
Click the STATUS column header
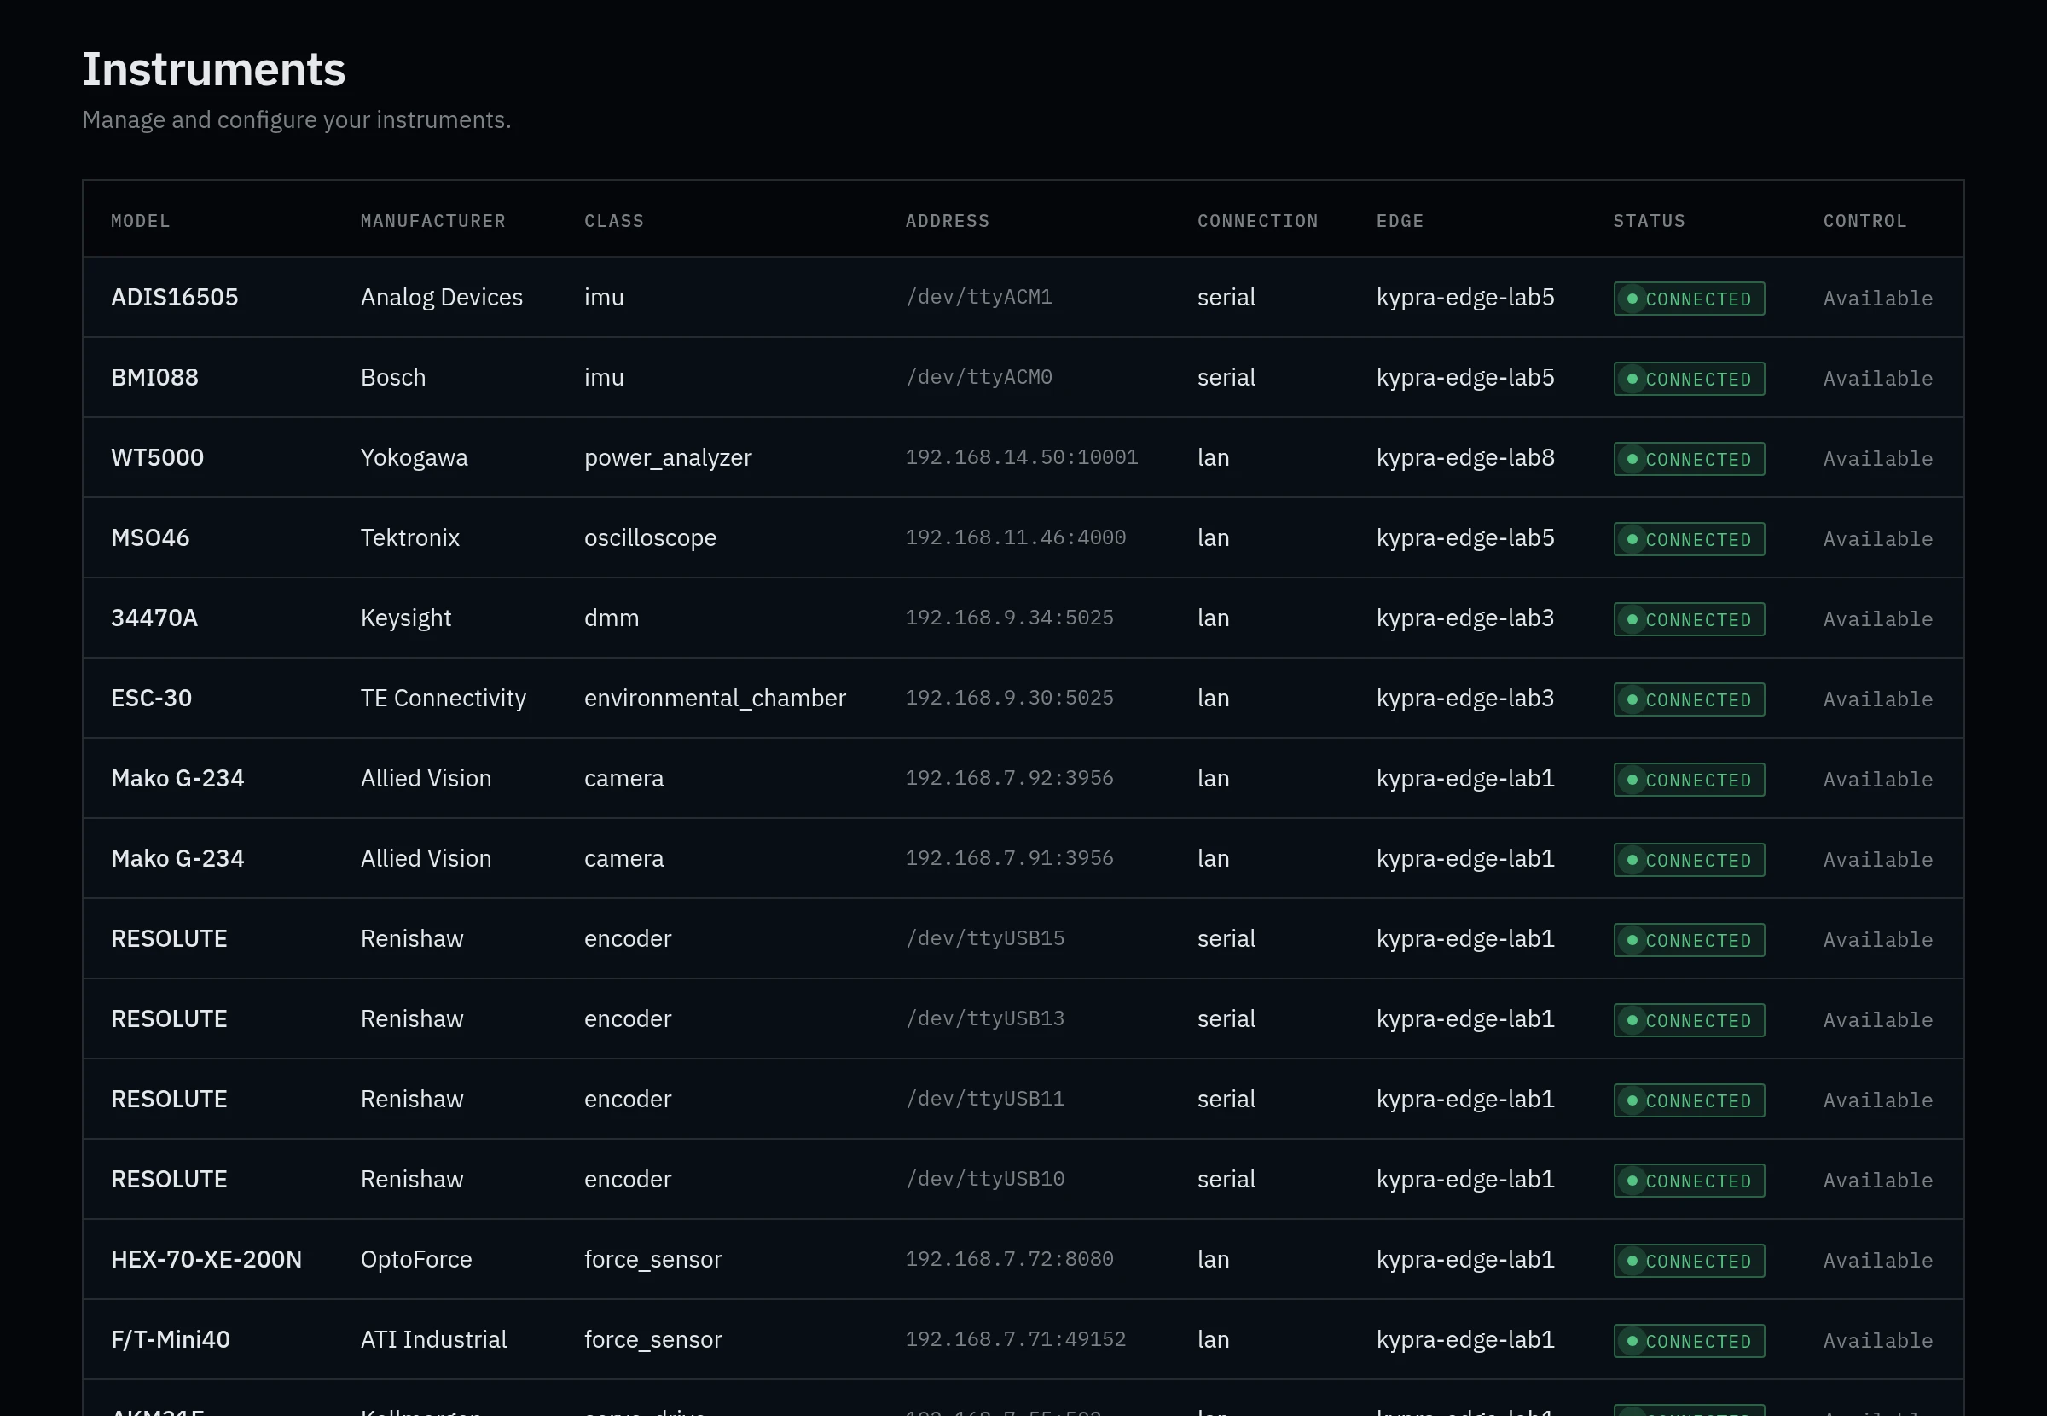tap(1649, 221)
